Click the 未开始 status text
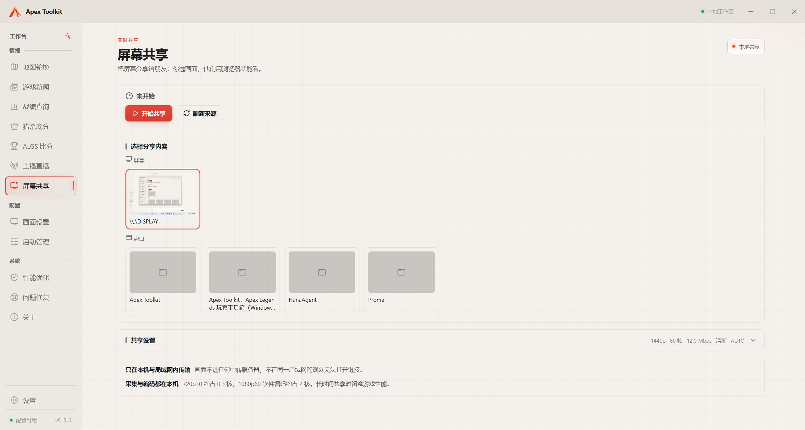Screen dimensions: 805x430 (x=146, y=96)
